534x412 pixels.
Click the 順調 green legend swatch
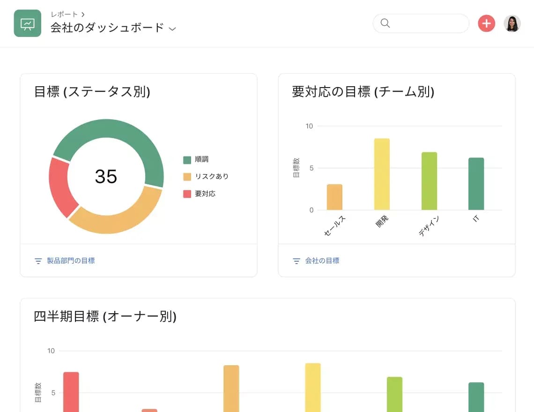187,160
